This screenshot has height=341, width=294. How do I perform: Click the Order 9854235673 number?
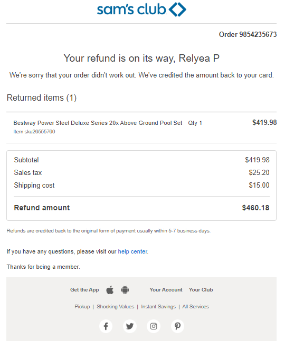248,34
